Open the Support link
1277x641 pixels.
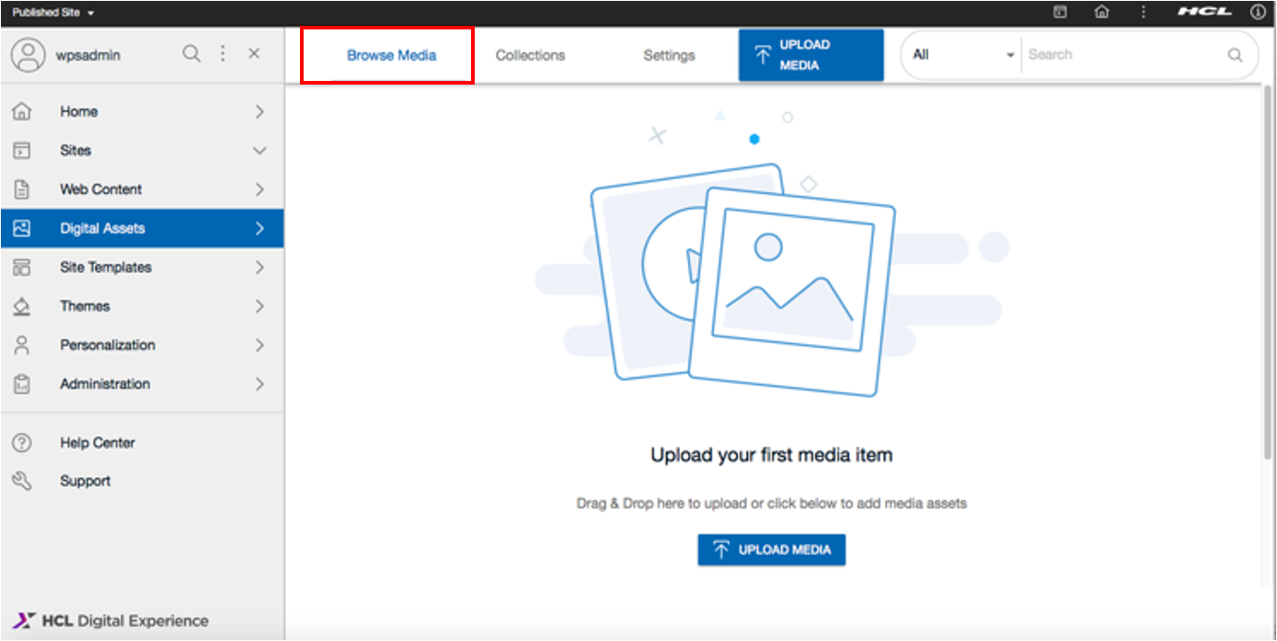coord(86,481)
